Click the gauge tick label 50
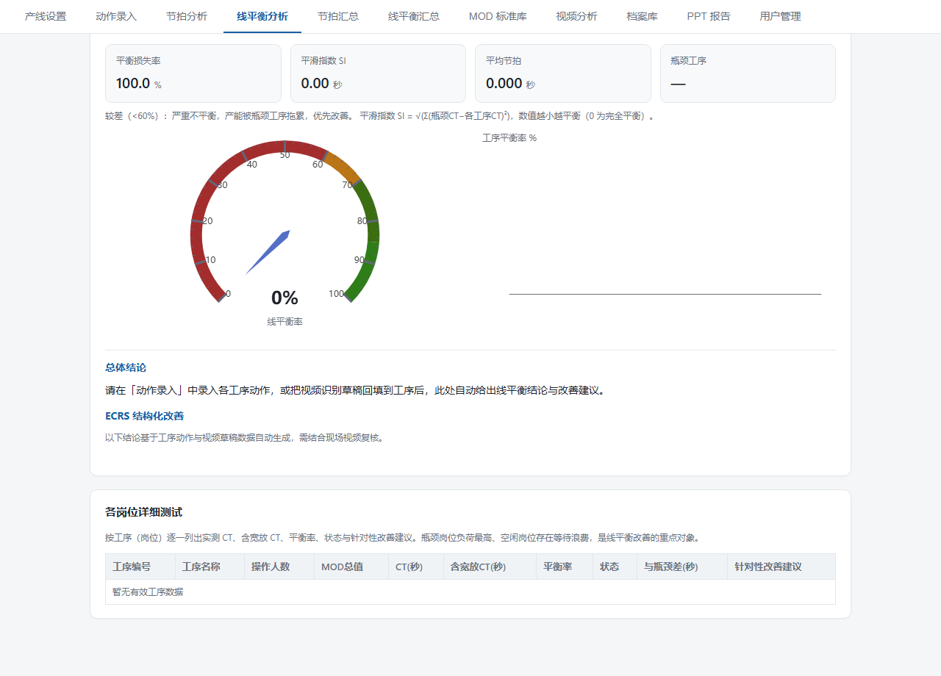 click(x=285, y=154)
